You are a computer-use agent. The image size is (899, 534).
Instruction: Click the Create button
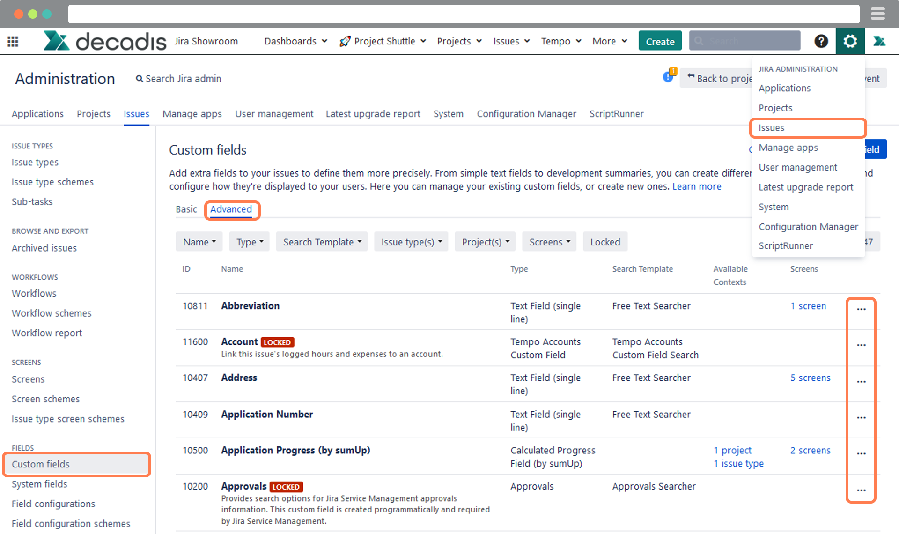point(660,41)
